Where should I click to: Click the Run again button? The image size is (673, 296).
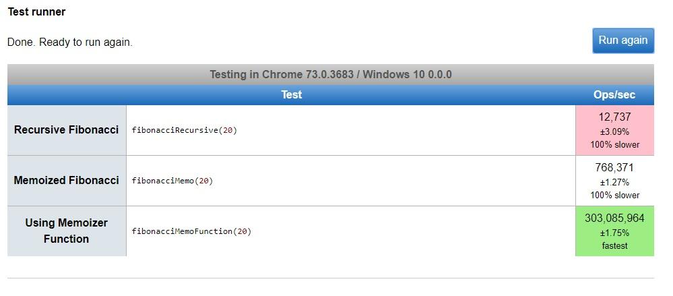tap(622, 40)
